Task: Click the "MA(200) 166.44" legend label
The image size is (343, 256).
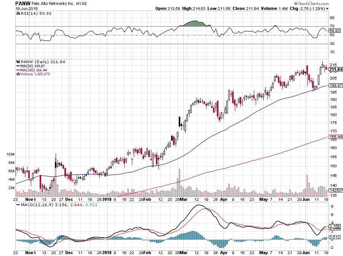Action: click(34, 70)
